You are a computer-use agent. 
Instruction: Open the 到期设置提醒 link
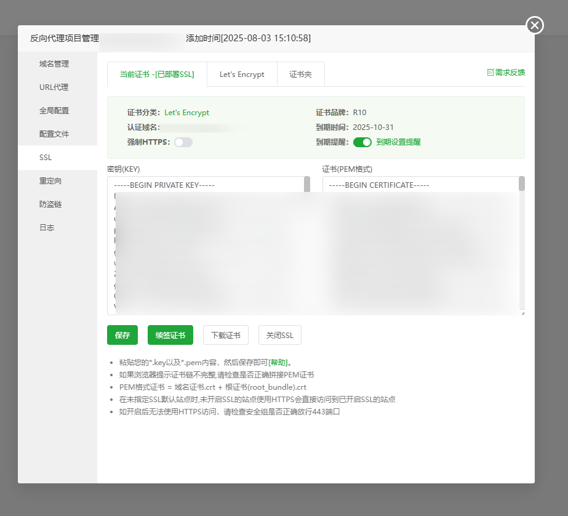[398, 142]
